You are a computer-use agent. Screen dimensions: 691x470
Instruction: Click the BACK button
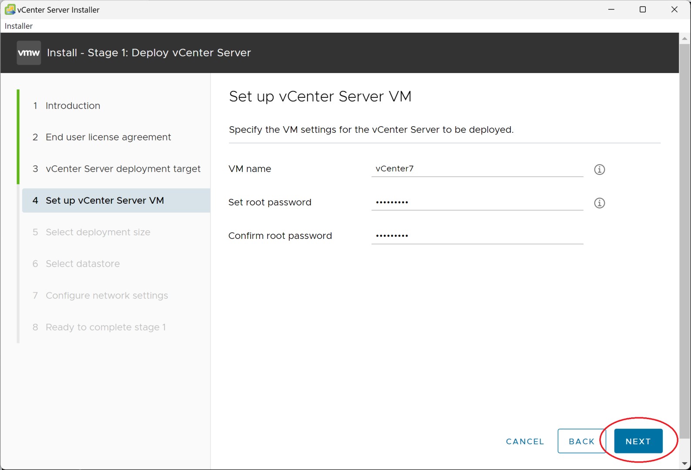[582, 441]
